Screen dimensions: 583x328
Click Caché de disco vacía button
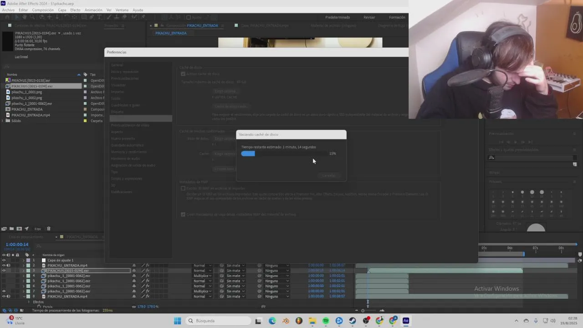[x=232, y=106]
